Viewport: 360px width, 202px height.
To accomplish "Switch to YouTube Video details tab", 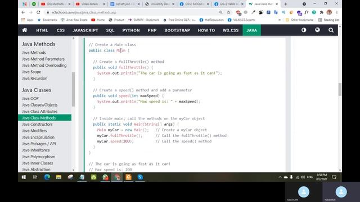I will (91, 4).
